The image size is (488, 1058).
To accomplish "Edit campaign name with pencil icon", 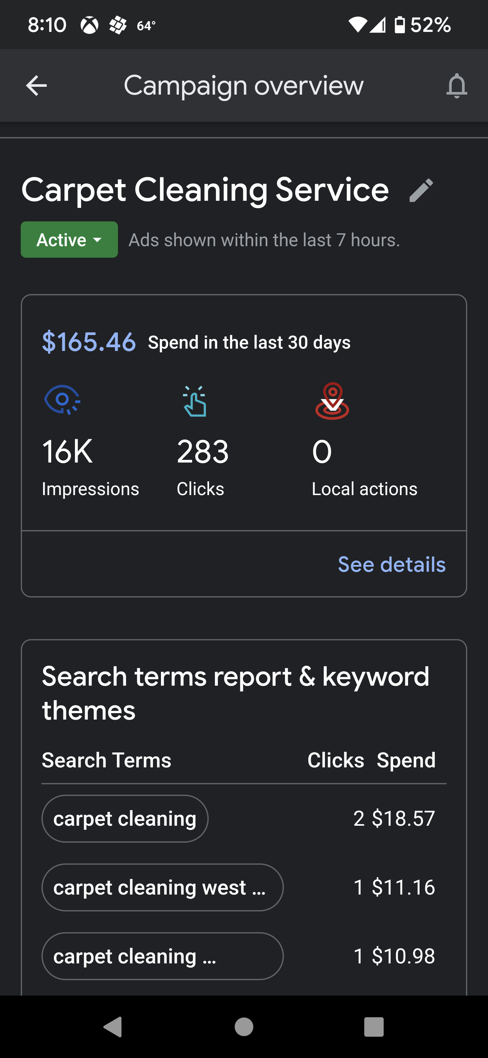I will 421,190.
